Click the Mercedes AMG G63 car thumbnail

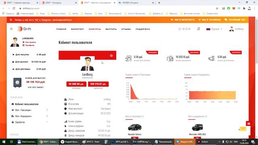(x=197, y=127)
